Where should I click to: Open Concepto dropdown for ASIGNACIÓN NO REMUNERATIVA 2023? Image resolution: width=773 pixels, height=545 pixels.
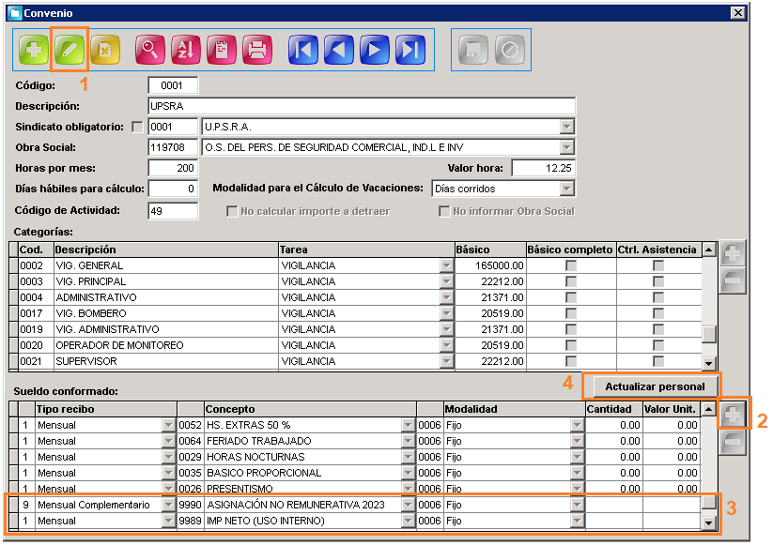(409, 505)
